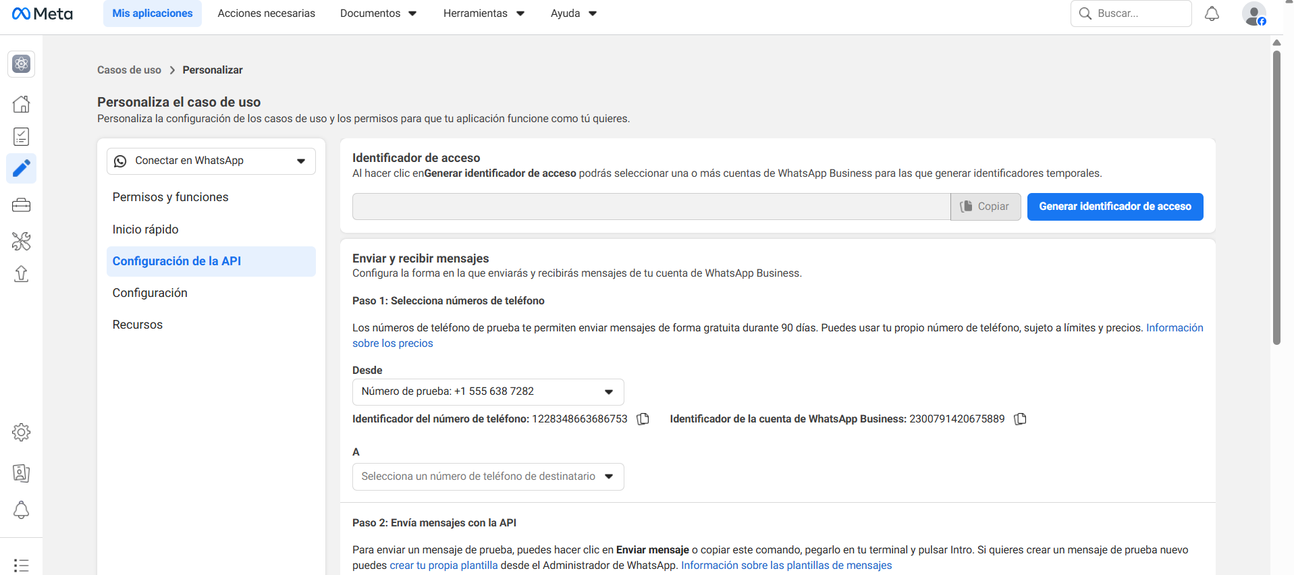
Task: Copy the phone number identifier
Action: click(643, 419)
